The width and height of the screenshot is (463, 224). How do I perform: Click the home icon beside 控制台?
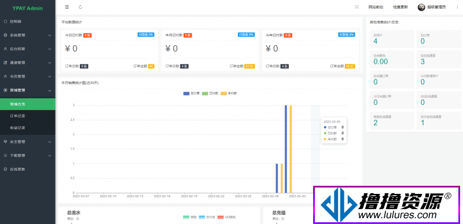click(5, 21)
